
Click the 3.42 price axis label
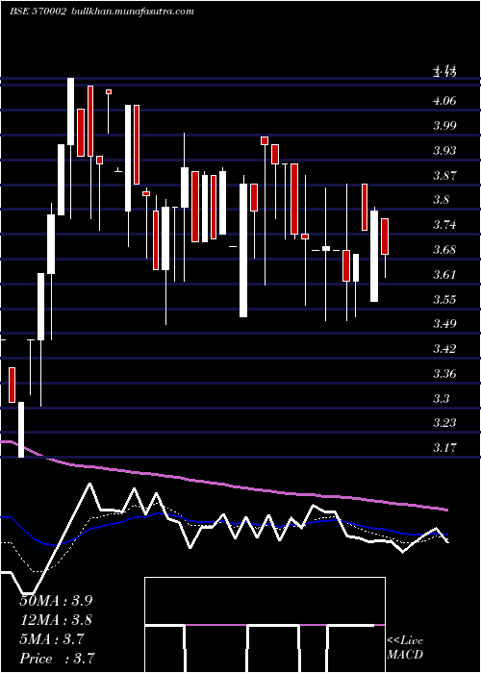coord(444,348)
